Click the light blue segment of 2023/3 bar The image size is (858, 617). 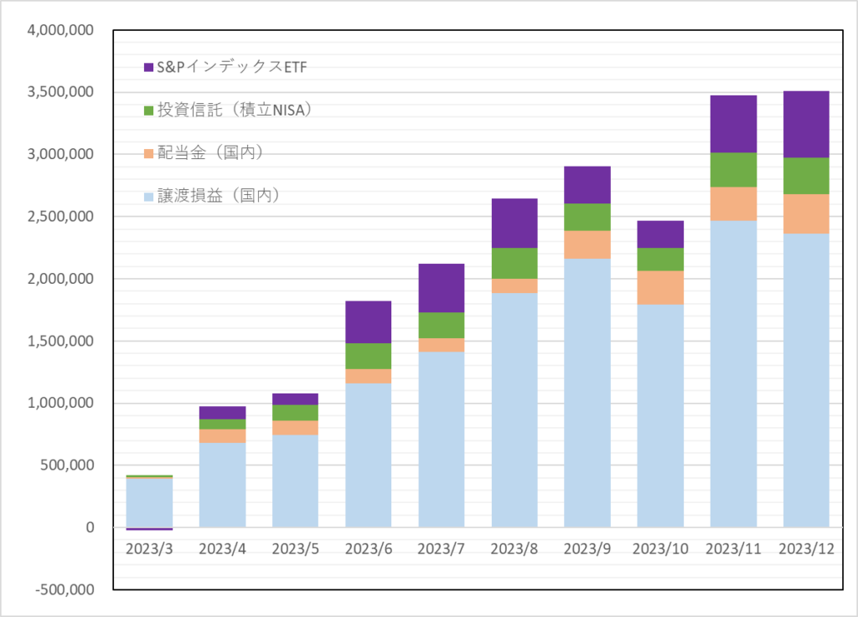[149, 502]
